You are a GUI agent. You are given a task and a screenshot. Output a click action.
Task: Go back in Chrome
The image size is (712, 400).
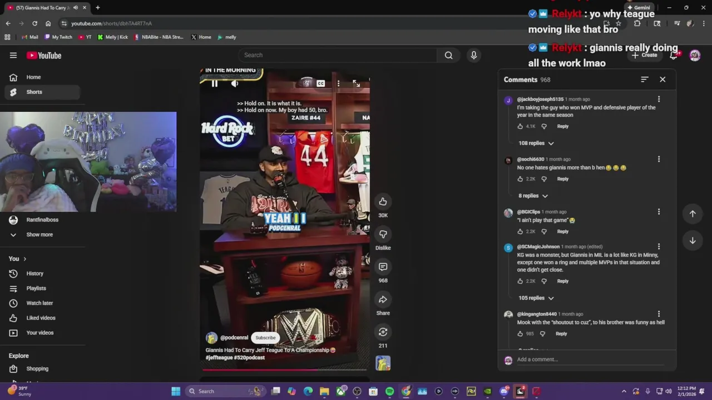tap(8, 23)
